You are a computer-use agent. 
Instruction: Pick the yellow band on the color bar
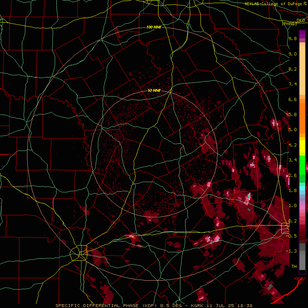pyautogui.click(x=302, y=146)
